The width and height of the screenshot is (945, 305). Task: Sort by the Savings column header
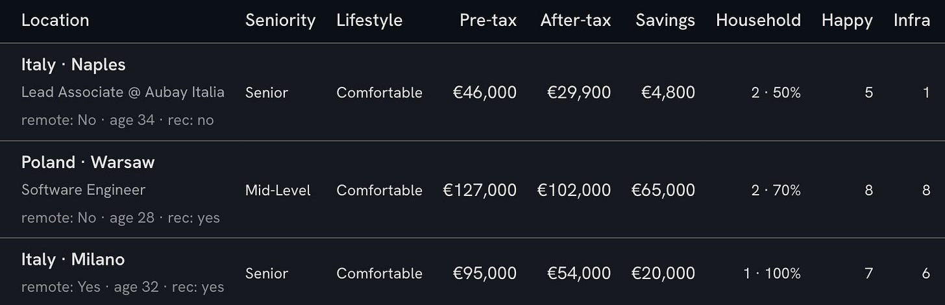665,20
